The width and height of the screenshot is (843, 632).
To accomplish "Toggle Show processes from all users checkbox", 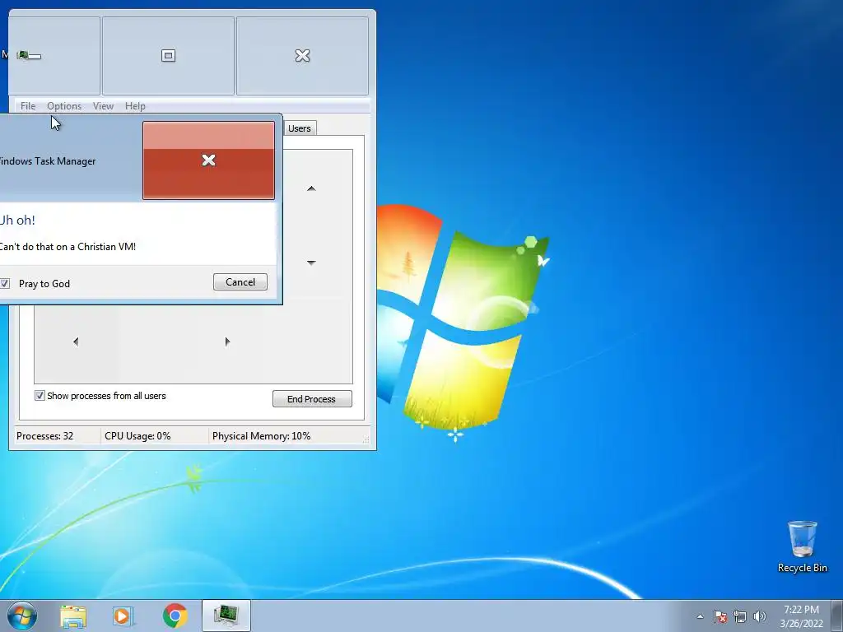I will 40,396.
